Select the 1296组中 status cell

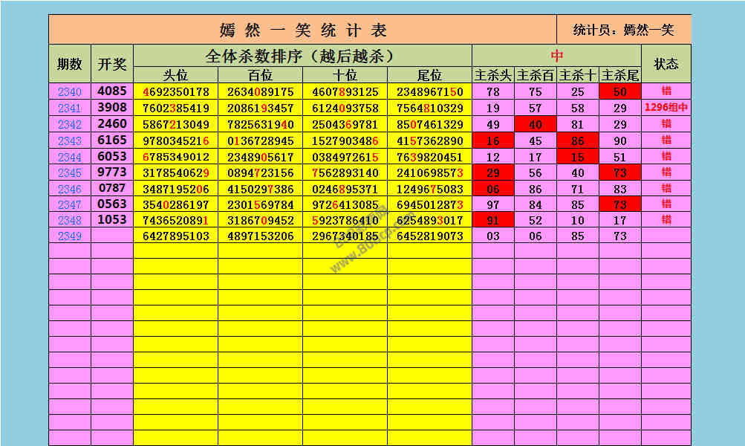(666, 108)
